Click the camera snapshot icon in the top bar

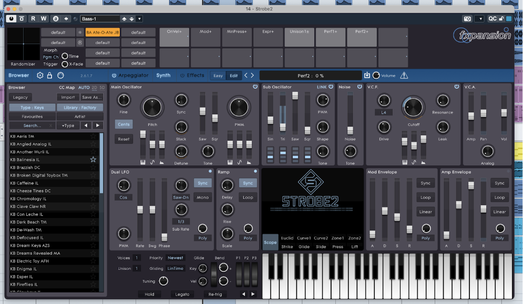[467, 19]
